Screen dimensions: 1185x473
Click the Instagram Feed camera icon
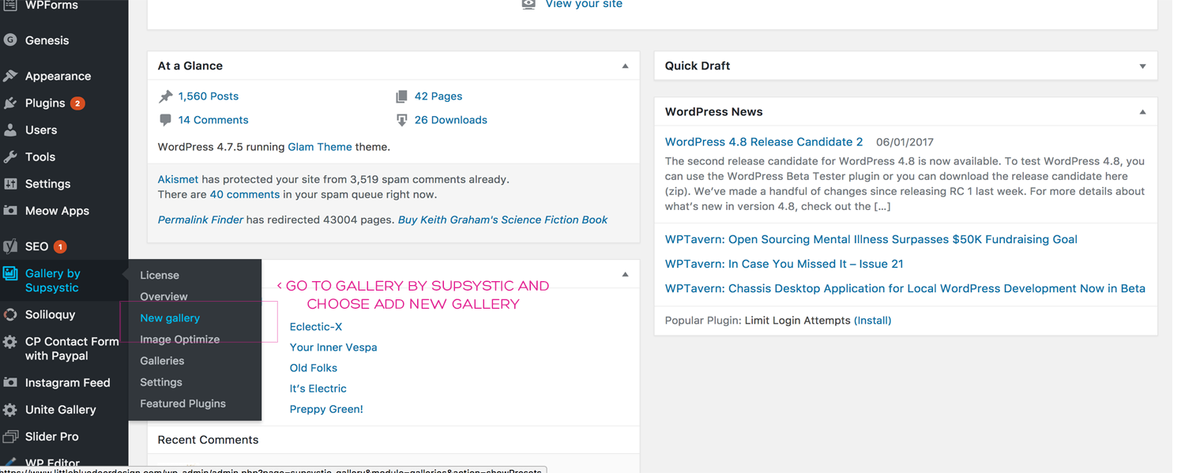coord(10,382)
